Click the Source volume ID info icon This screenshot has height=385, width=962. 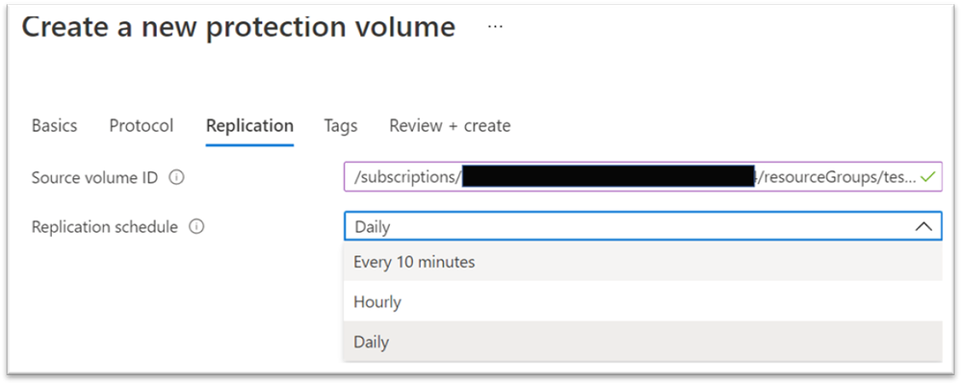click(x=176, y=178)
